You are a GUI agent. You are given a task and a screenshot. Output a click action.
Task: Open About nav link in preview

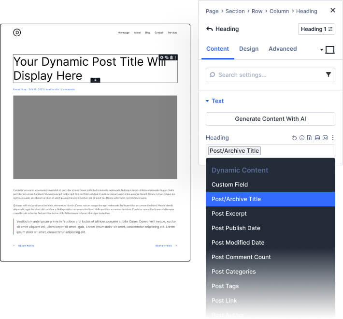pyautogui.click(x=137, y=32)
